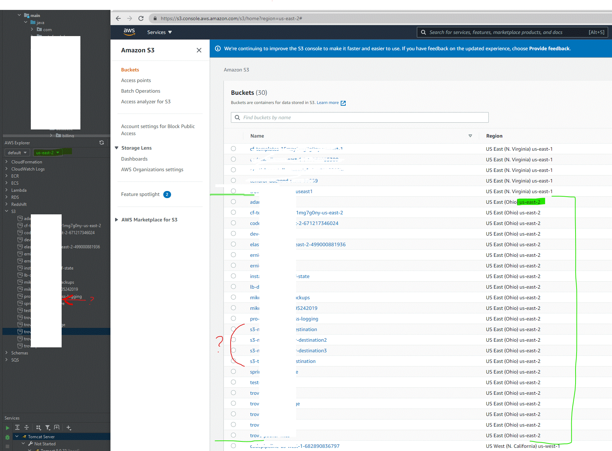Choose the radio button for the s3 destination2 bucket
The width and height of the screenshot is (612, 451).
click(233, 340)
